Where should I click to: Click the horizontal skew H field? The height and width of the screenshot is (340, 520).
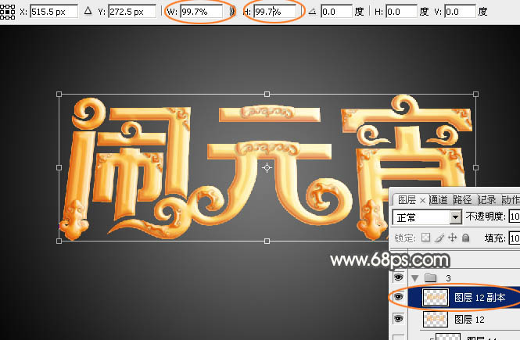(x=401, y=12)
